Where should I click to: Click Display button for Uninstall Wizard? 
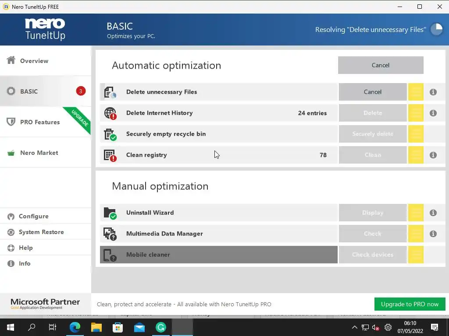[373, 213]
